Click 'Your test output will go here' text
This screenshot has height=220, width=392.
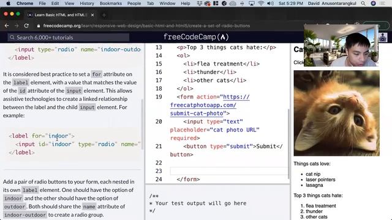(201, 204)
